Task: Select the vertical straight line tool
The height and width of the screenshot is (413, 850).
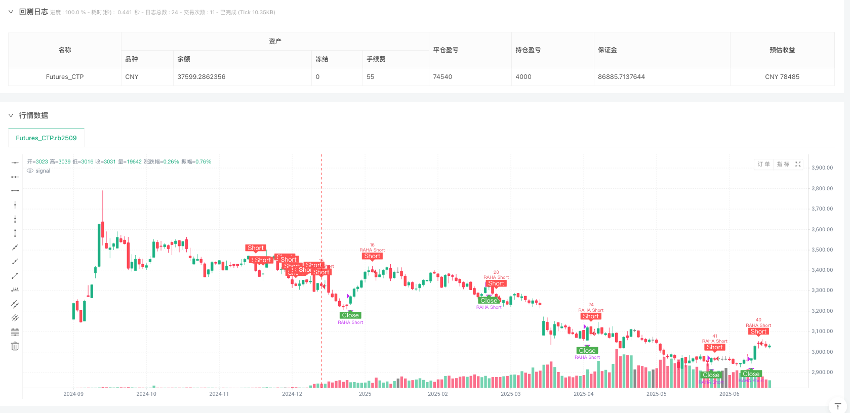Action: (15, 205)
